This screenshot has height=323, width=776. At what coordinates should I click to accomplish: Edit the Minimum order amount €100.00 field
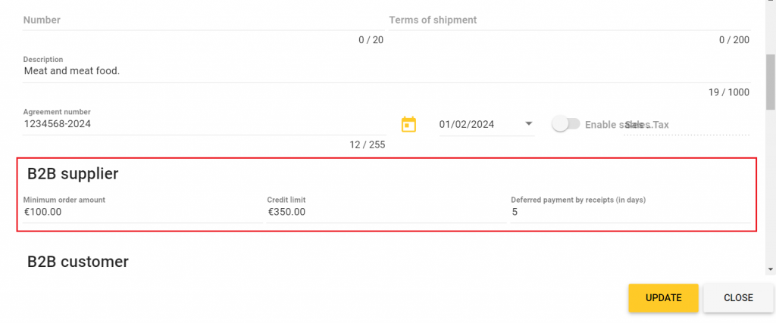[140, 213]
